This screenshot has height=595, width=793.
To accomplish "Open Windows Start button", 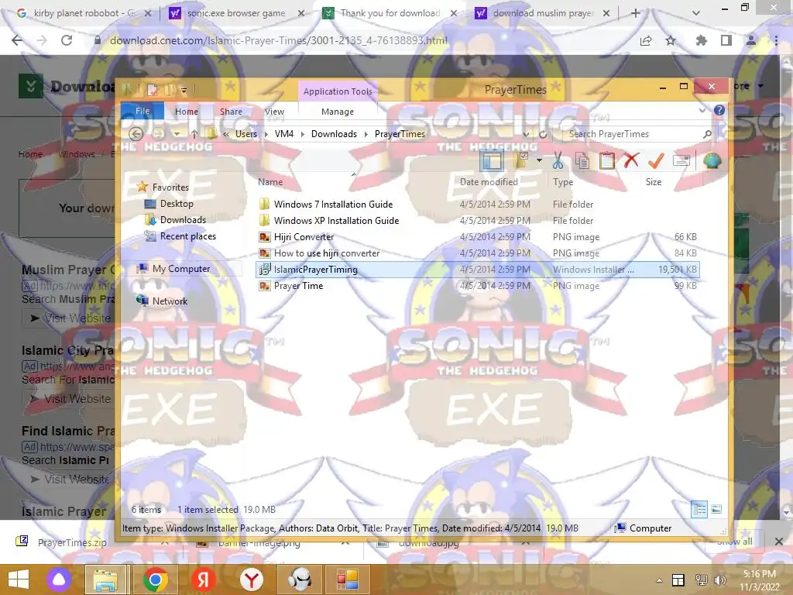I will [x=19, y=580].
